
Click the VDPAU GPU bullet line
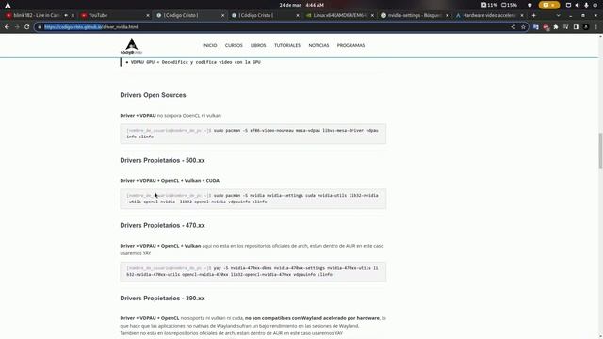195,62
